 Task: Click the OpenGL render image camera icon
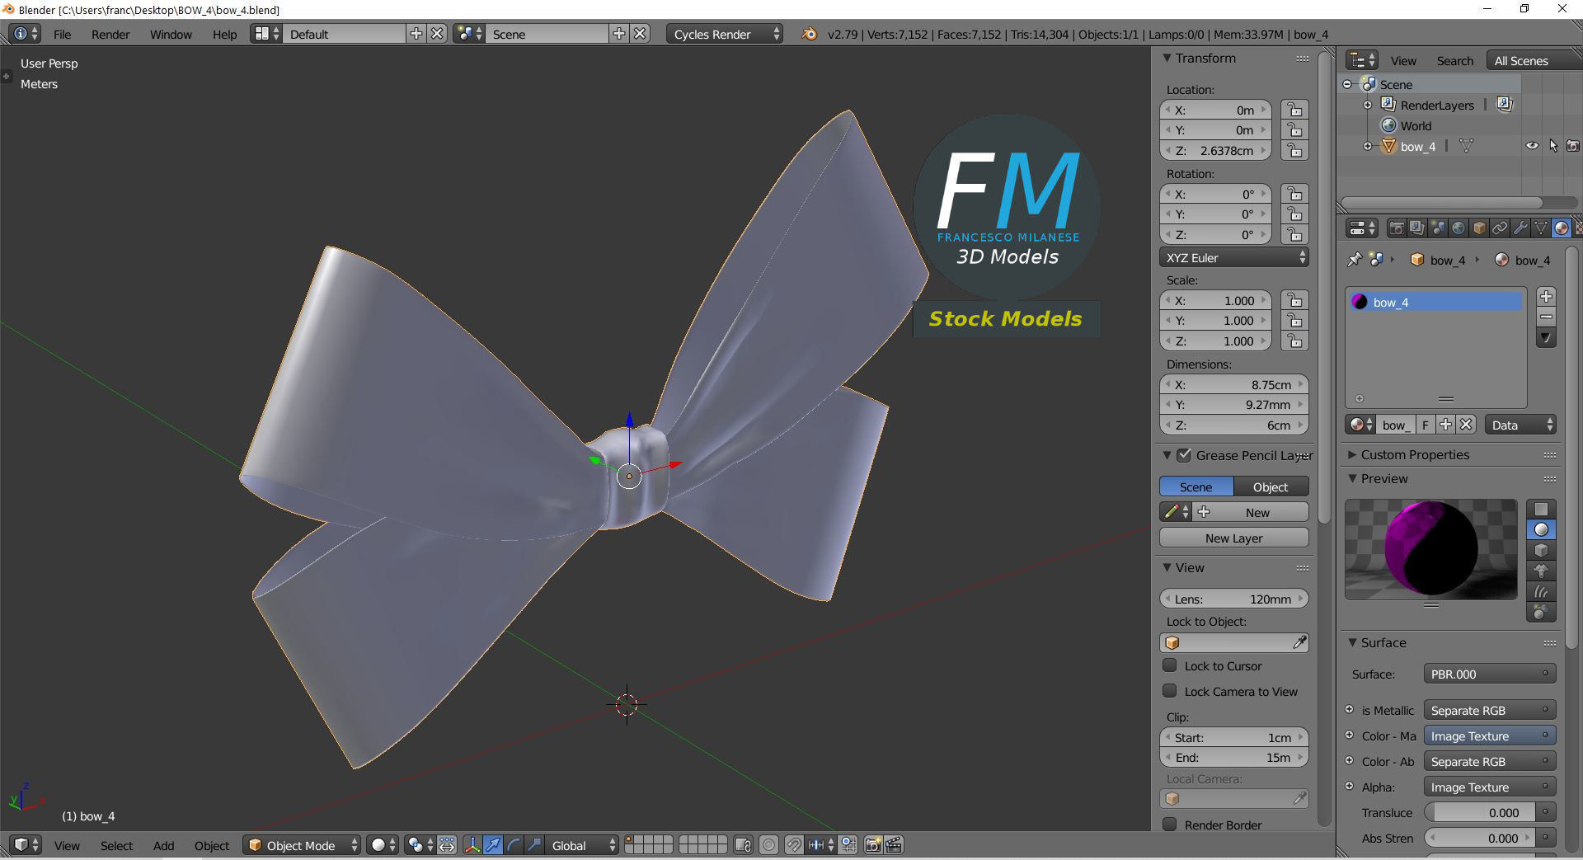pos(873,845)
